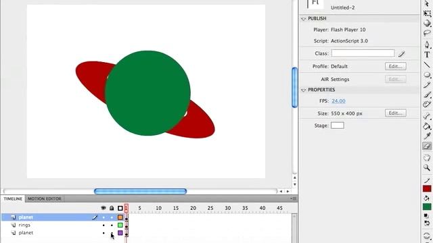Select the Bone tool
This screenshot has width=433, height=243.
click(427, 116)
